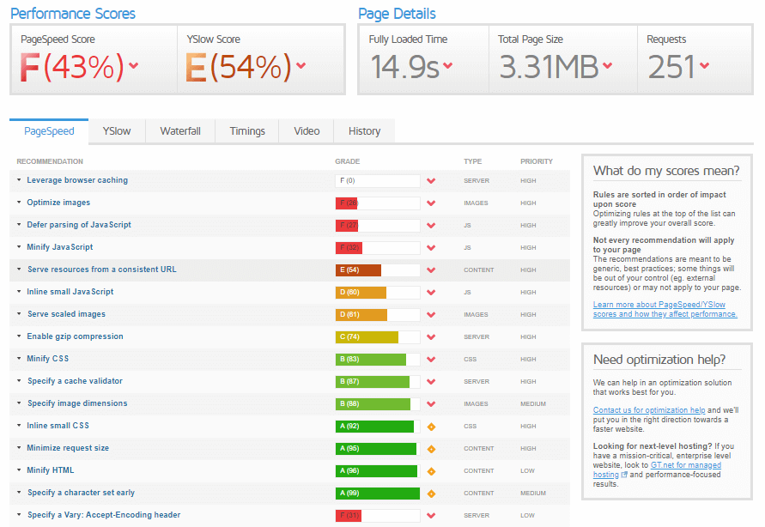This screenshot has width=765, height=527.
Task: Click the red chevron icon in Minify JavaScript row
Action: pos(431,248)
